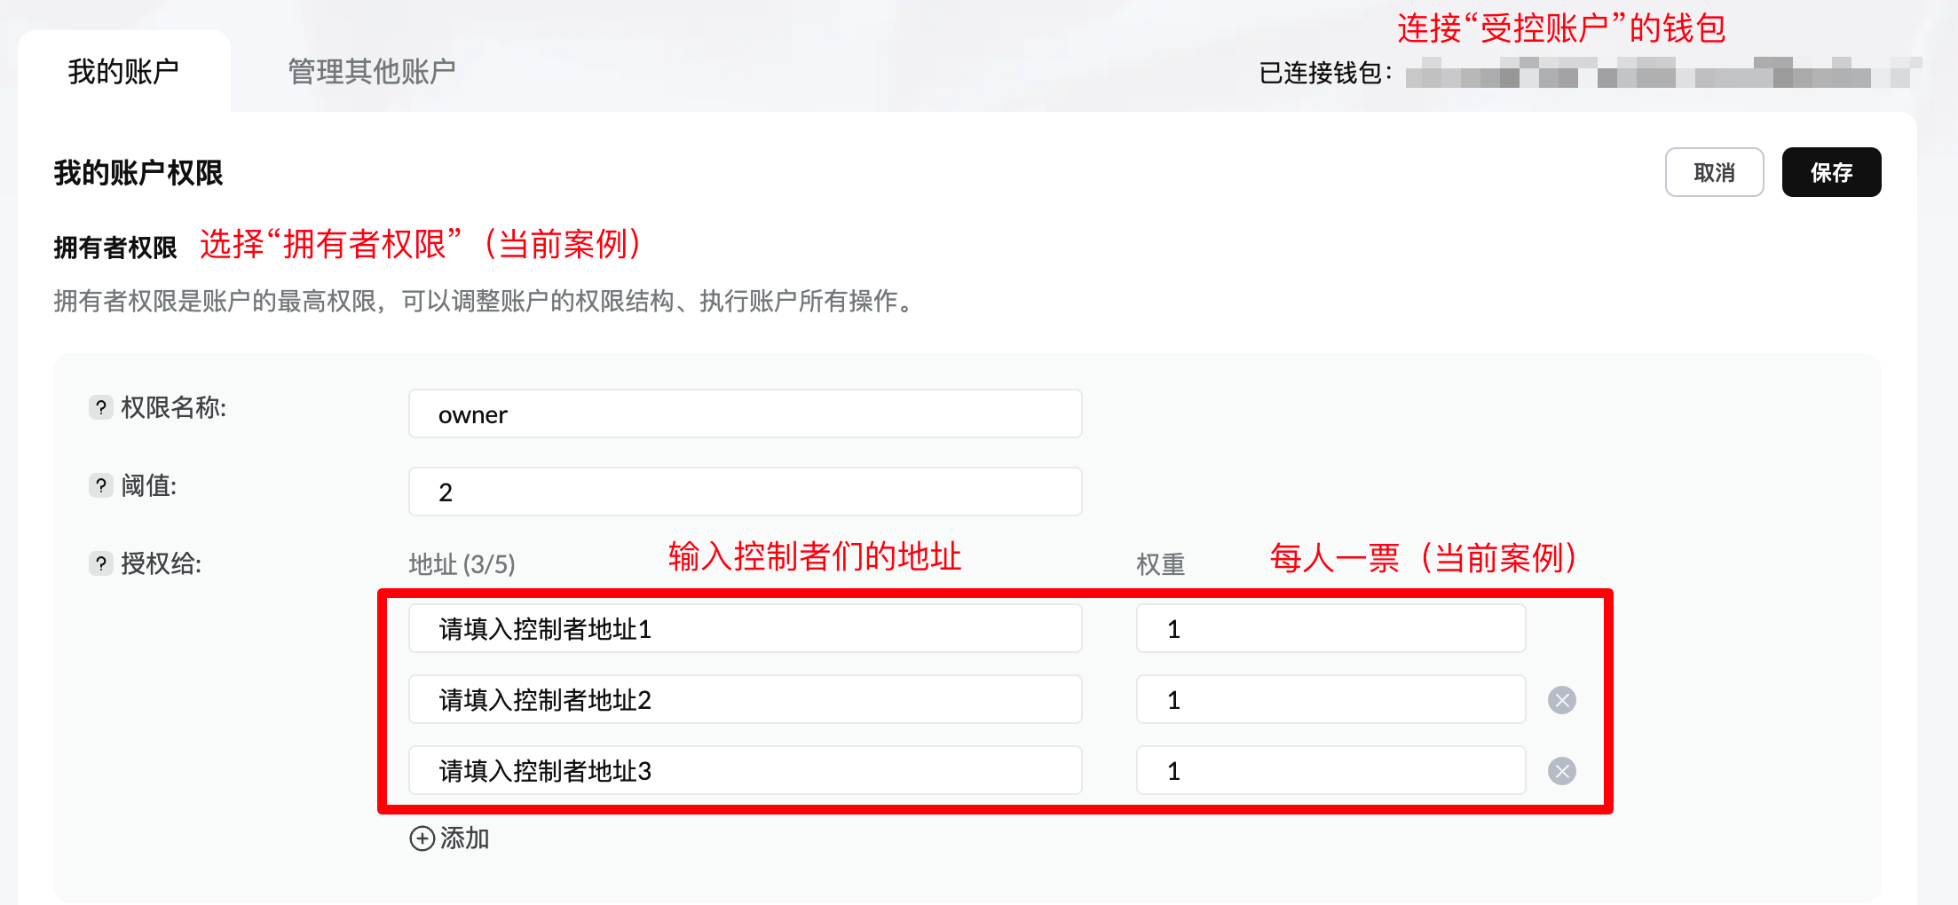Click the delete circle icon on last address row
The height and width of the screenshot is (905, 1958).
(x=1561, y=771)
